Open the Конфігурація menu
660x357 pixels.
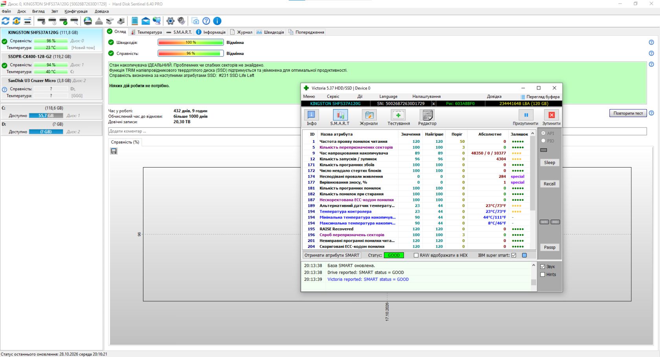click(x=76, y=11)
